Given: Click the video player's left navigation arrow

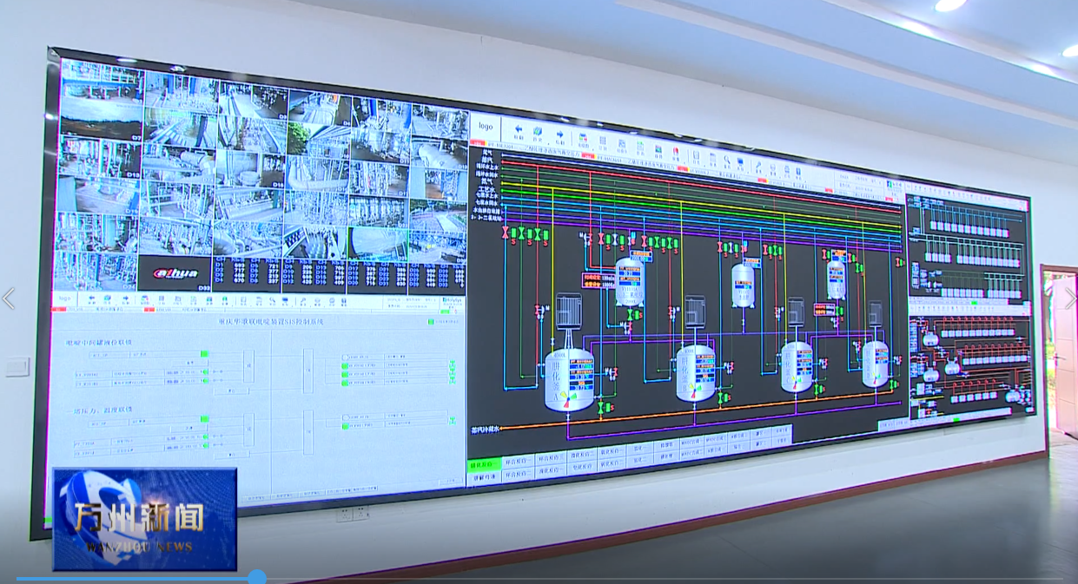Looking at the screenshot, I should click(9, 299).
